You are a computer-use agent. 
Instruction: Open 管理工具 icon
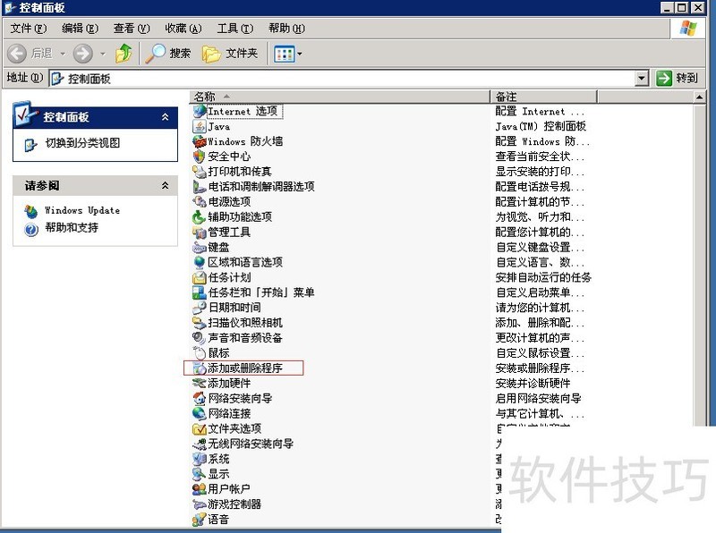pos(199,232)
